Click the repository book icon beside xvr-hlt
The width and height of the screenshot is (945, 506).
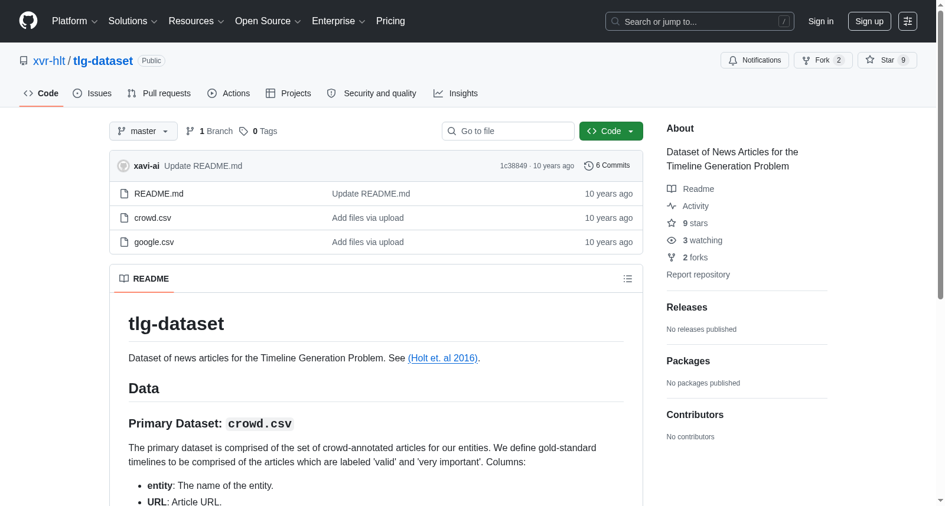point(24,61)
